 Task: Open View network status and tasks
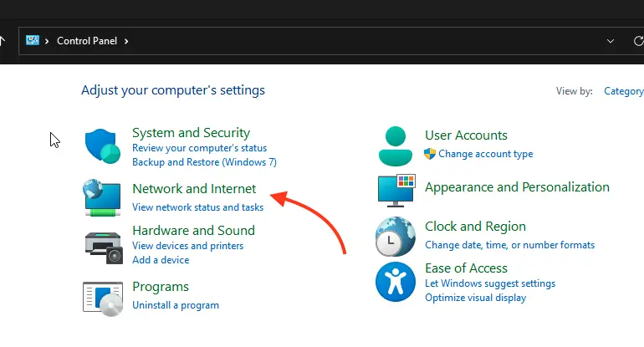(x=197, y=207)
